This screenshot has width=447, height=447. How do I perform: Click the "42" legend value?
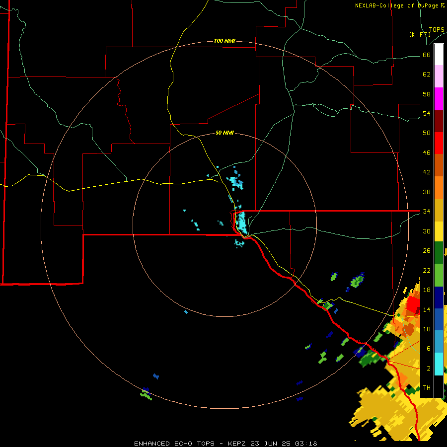(x=427, y=172)
